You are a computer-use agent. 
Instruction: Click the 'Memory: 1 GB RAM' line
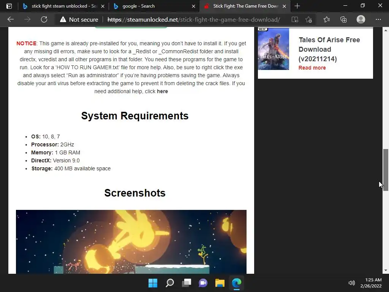click(x=55, y=153)
